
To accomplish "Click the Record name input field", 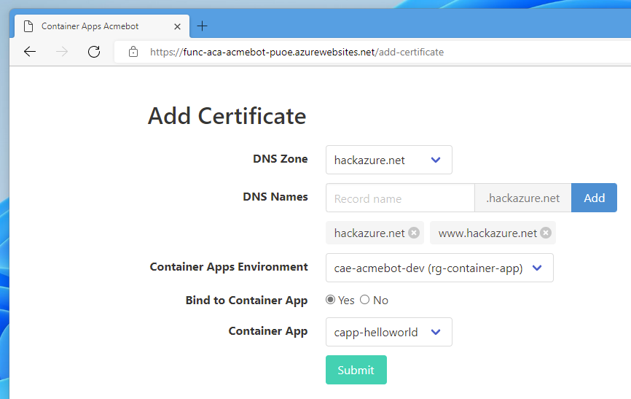I will (x=400, y=198).
